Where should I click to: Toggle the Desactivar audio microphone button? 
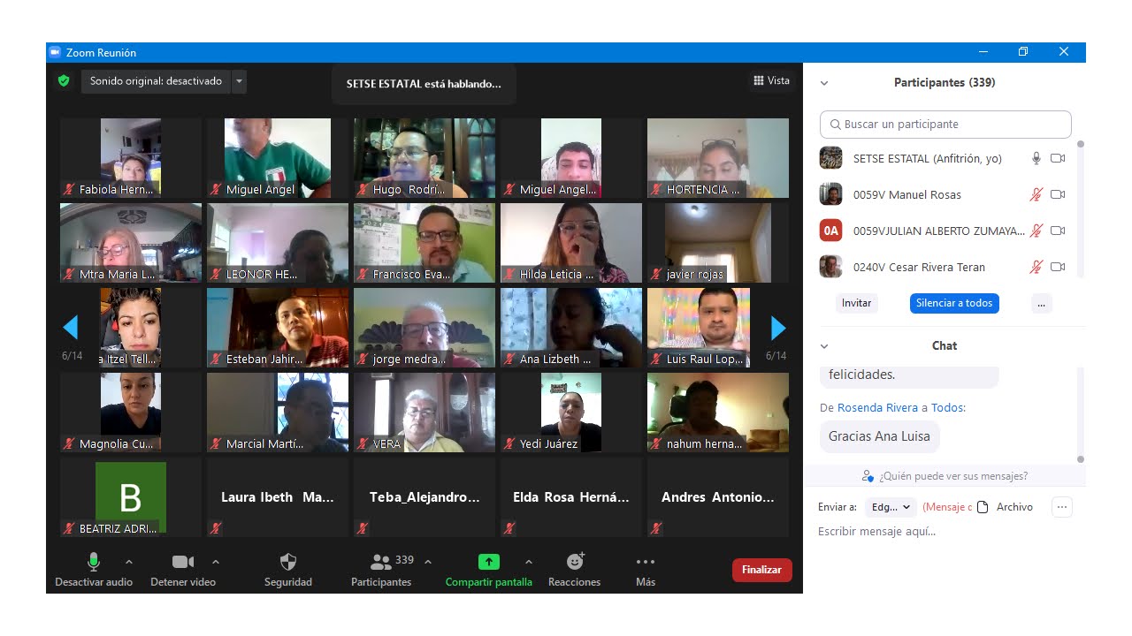pyautogui.click(x=94, y=570)
